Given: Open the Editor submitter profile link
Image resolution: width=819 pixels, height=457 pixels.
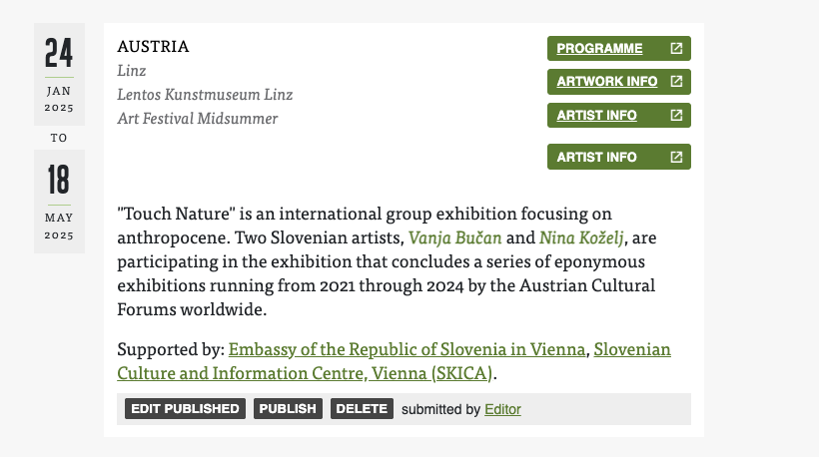Looking at the screenshot, I should [x=502, y=409].
